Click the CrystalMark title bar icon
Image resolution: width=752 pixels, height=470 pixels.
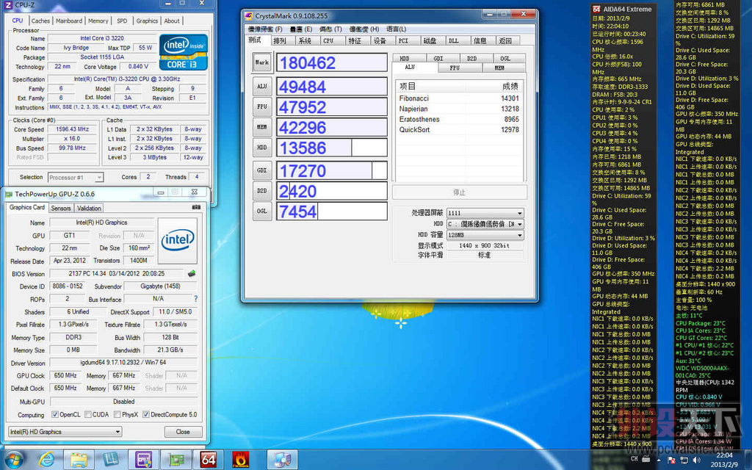[x=248, y=16]
